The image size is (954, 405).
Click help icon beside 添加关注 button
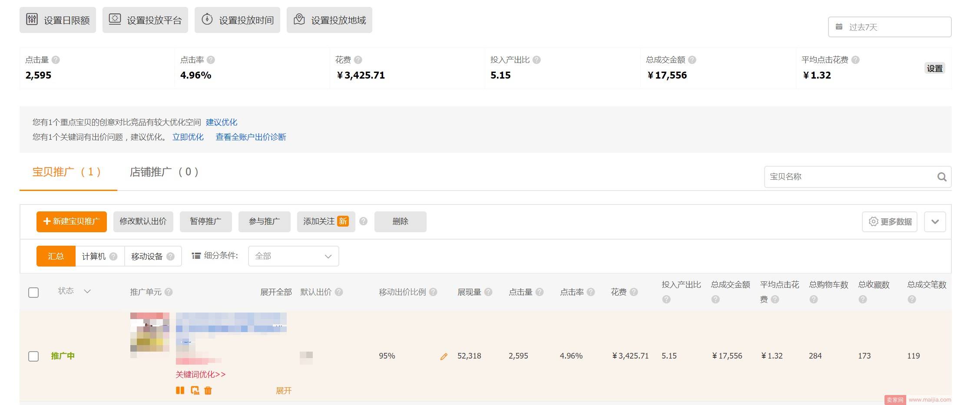pos(364,221)
